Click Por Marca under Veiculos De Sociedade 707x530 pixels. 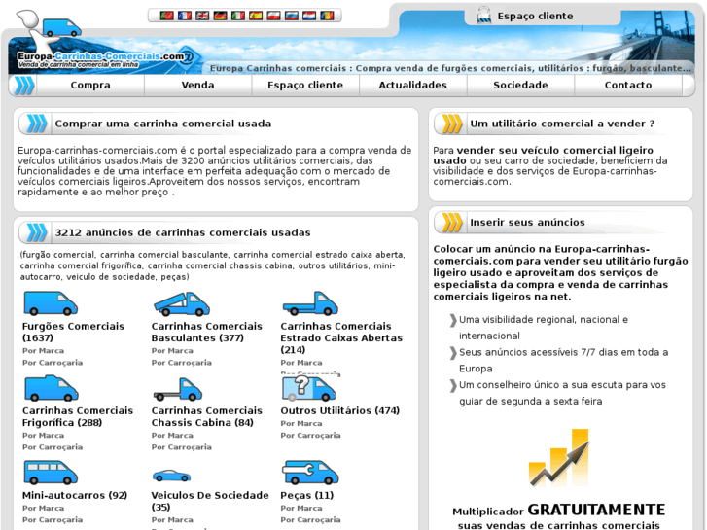pyautogui.click(x=172, y=519)
